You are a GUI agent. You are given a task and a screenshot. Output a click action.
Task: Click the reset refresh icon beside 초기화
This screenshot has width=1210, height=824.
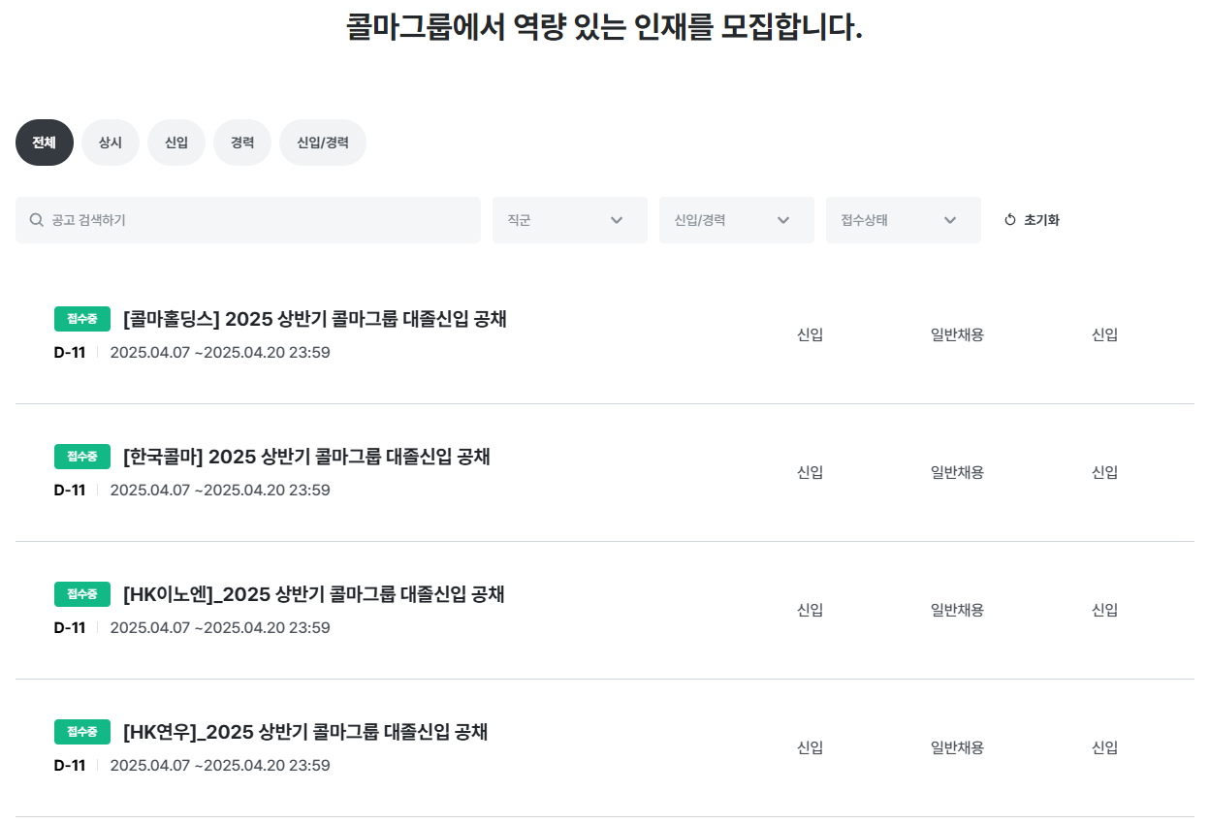(x=1009, y=220)
